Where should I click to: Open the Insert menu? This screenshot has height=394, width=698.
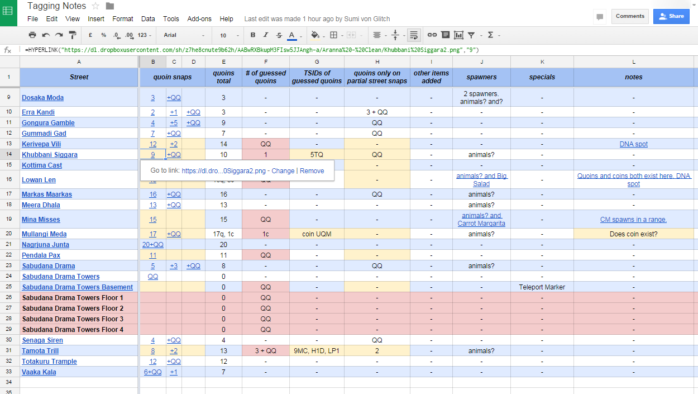96,18
